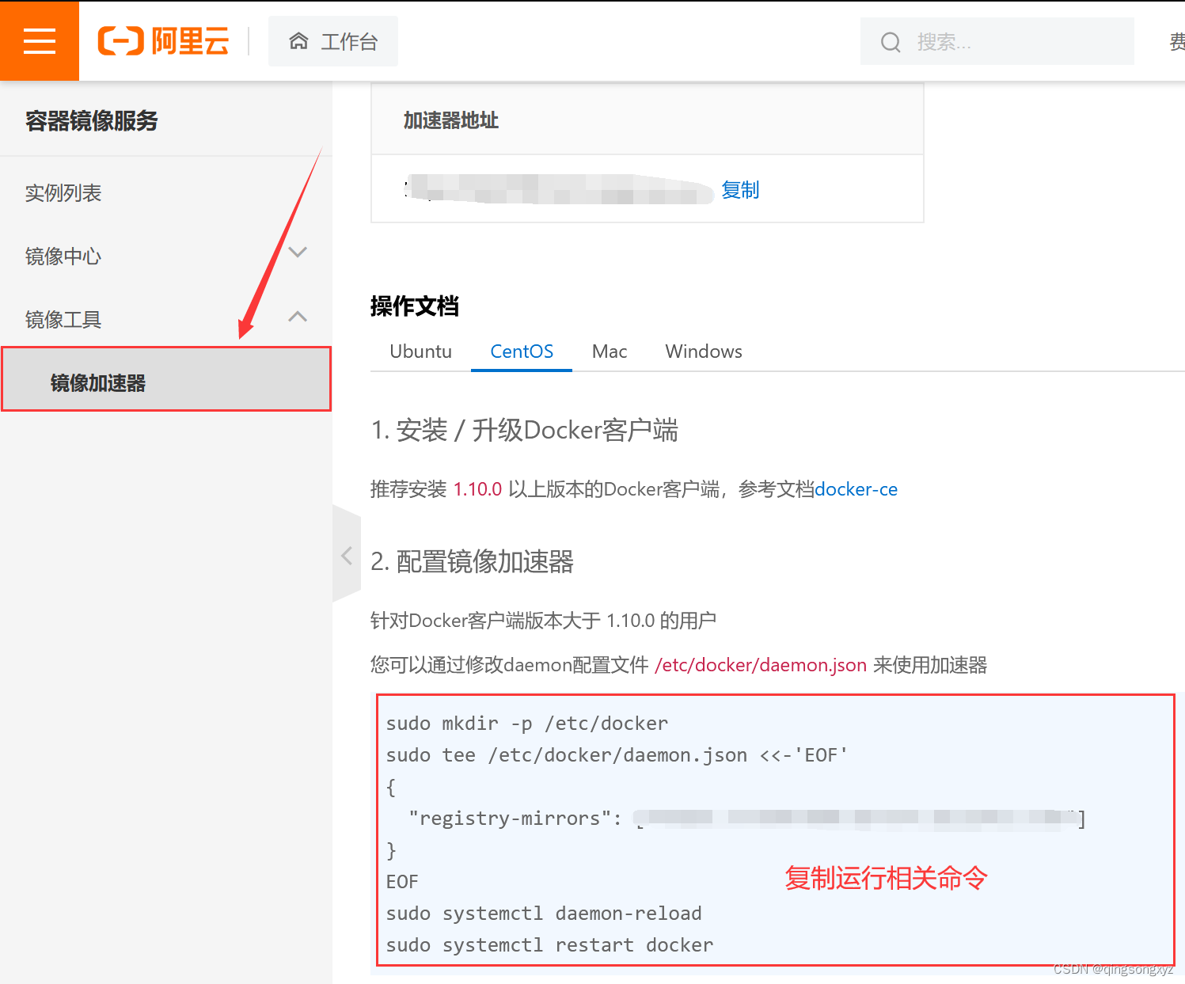Switch to the Ubuntu tab

[420, 351]
